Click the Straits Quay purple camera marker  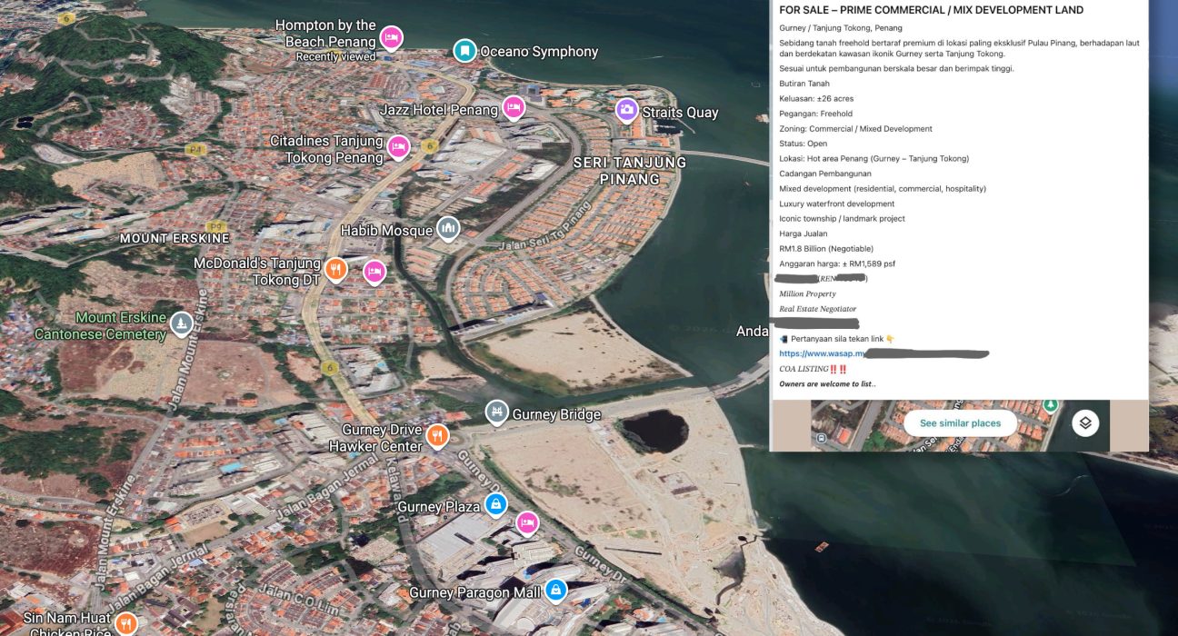626,111
